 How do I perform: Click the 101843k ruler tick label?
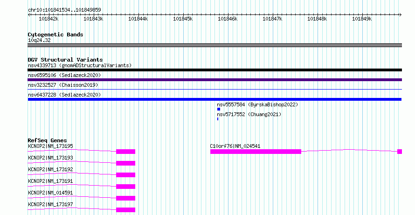pyautogui.click(x=93, y=19)
